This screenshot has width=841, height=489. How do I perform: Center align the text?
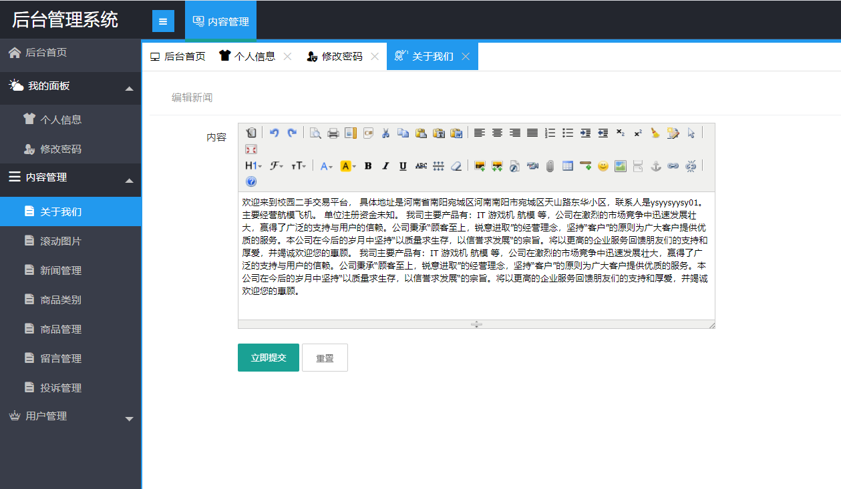tap(497, 133)
